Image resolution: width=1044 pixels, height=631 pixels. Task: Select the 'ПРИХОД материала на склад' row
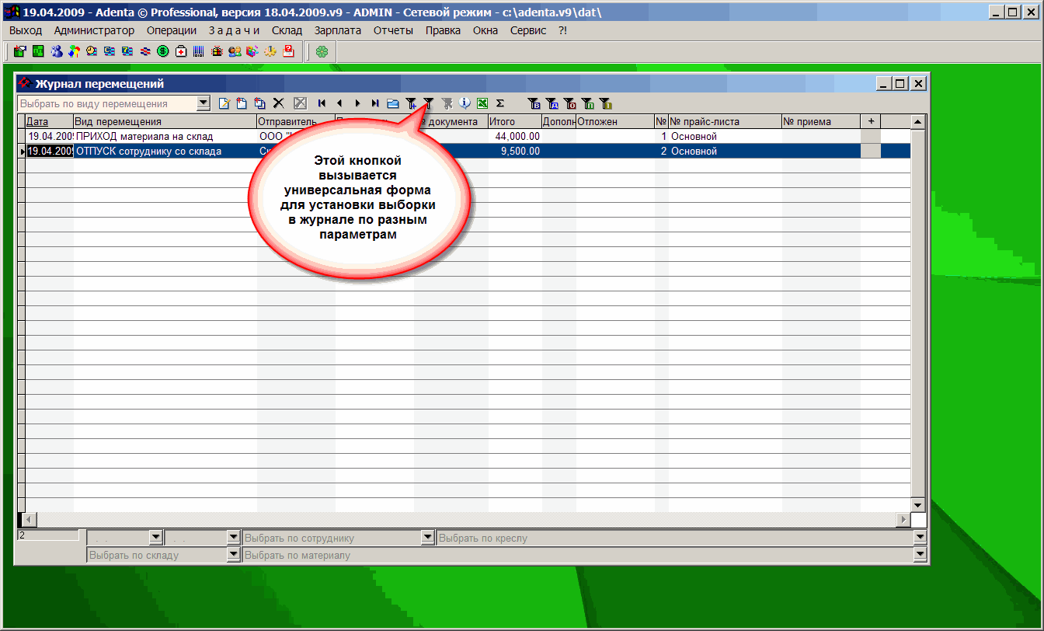click(x=144, y=137)
